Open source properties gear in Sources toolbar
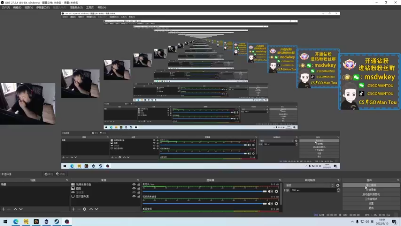The image size is (401, 226). click(x=84, y=209)
